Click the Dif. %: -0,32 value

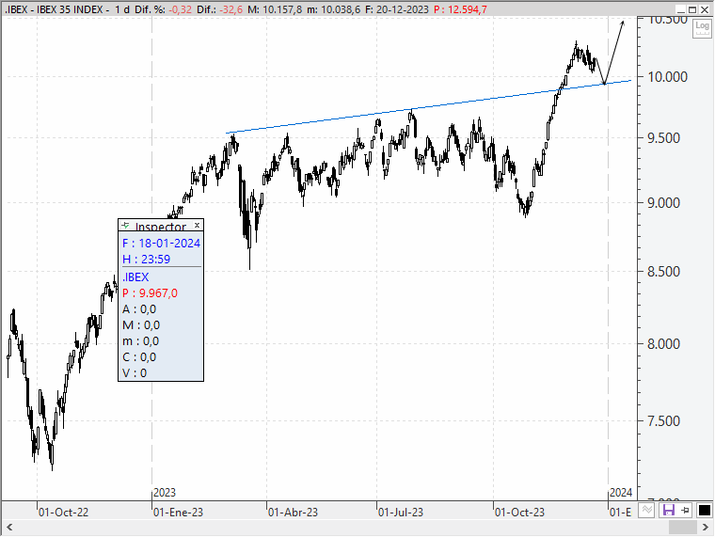164,9
